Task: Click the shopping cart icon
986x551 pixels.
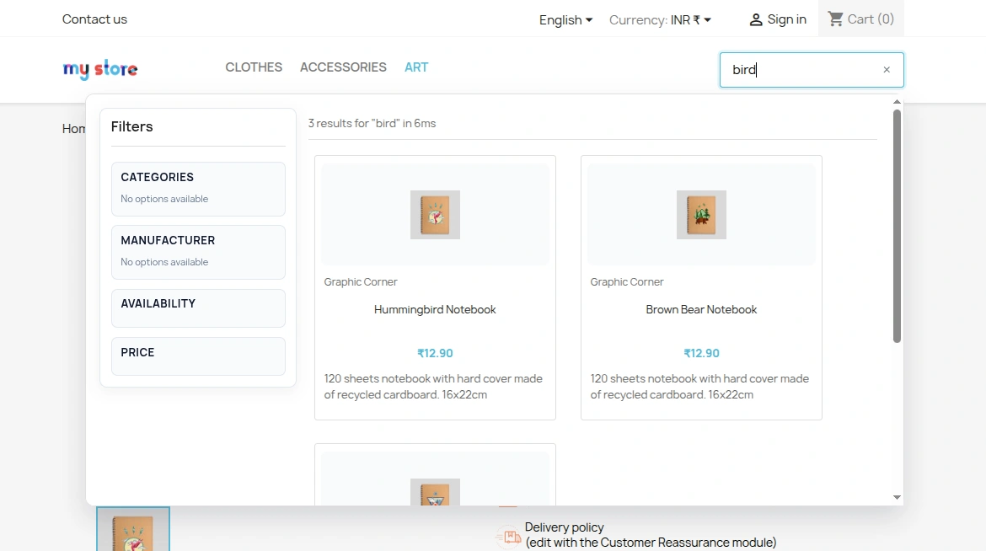Action: 835,19
